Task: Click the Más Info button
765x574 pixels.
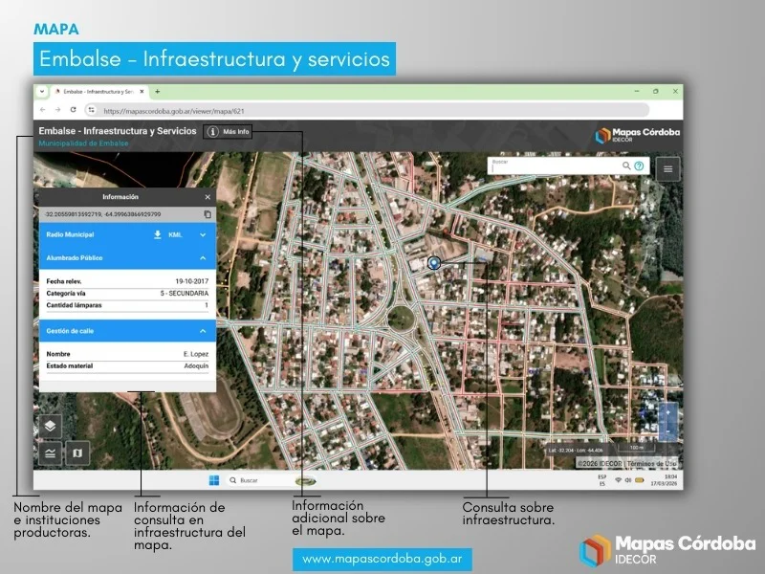Action: tap(229, 131)
